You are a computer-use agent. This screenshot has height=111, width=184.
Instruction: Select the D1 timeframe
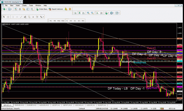[75, 21]
